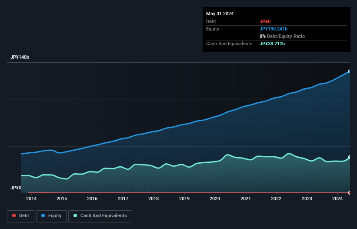Click the JP¥140b y-axis label
The height and width of the screenshot is (229, 357).
[20, 57]
